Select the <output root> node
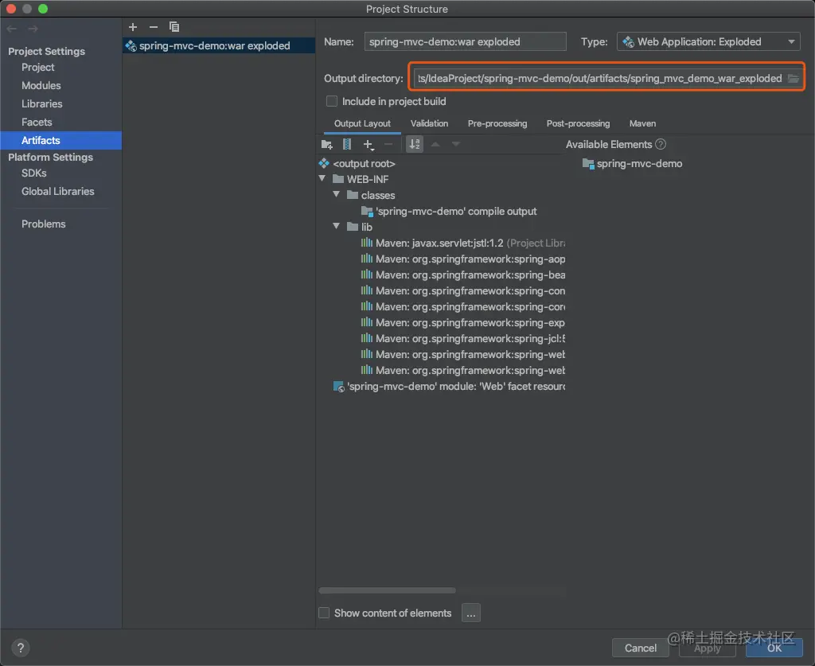This screenshot has height=666, width=815. 364,164
